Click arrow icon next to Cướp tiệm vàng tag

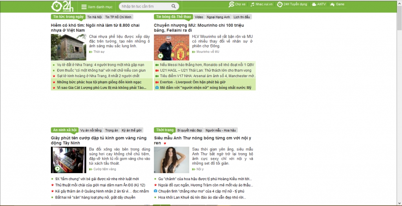point(91,170)
